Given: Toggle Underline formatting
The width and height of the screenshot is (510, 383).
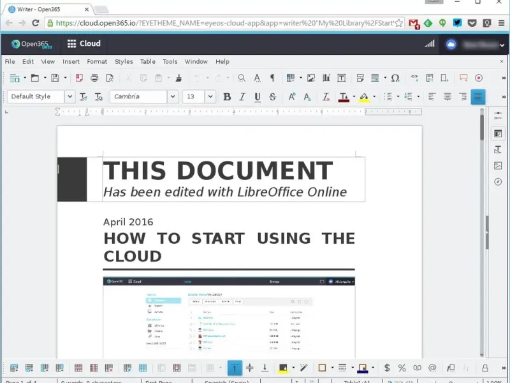Looking at the screenshot, I should tap(258, 97).
